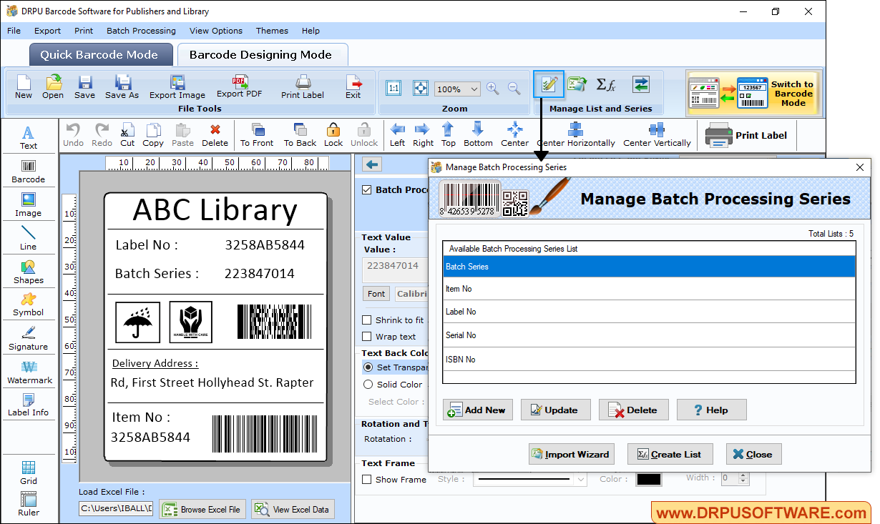Open the Signature tool
The height and width of the screenshot is (524, 880).
[x=28, y=337]
